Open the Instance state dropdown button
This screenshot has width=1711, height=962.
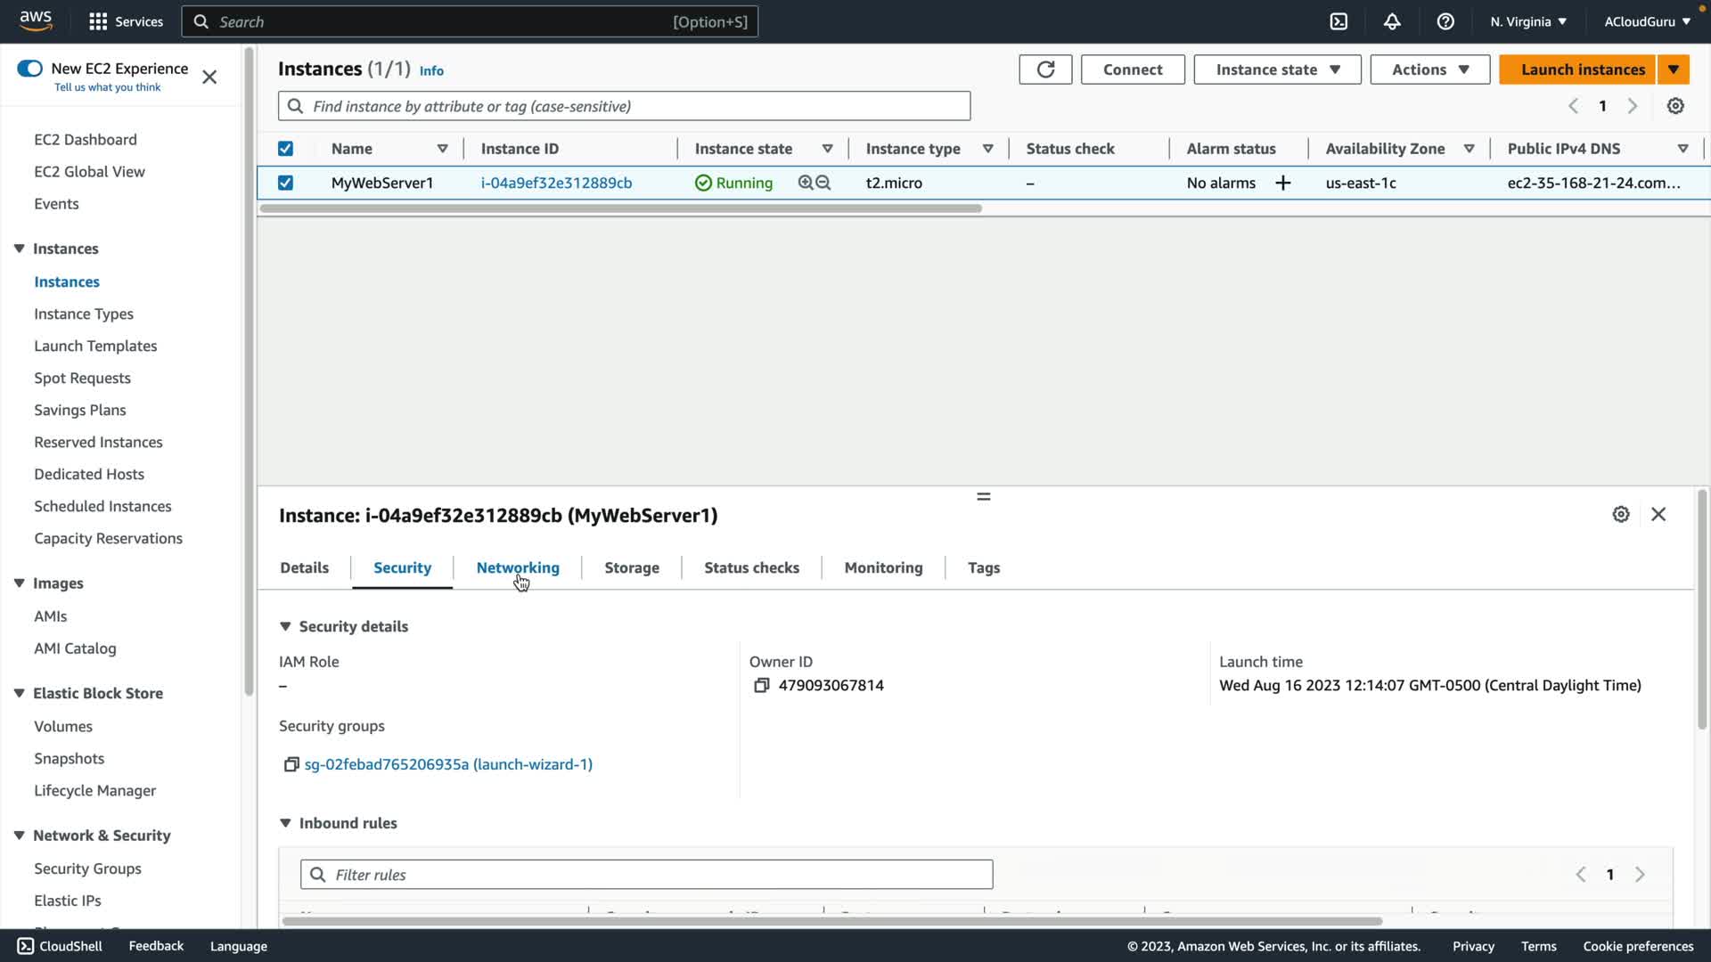[x=1276, y=69]
